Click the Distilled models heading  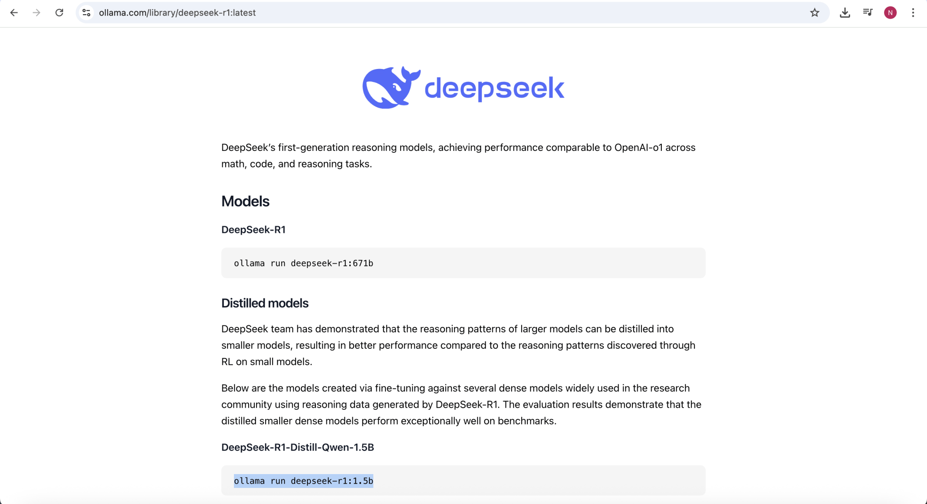(x=265, y=303)
